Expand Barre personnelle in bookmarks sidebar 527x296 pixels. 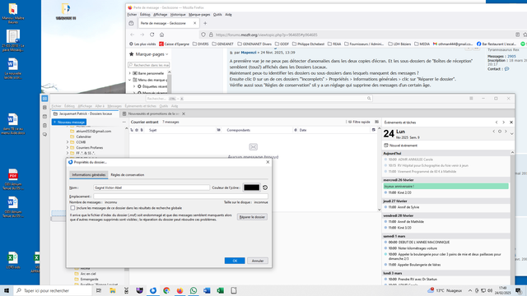(130, 73)
